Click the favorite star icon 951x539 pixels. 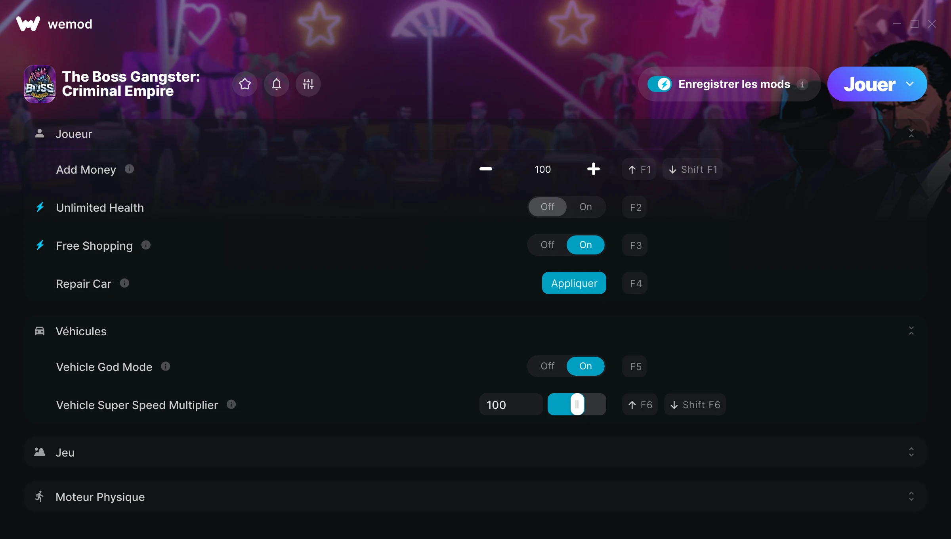pos(245,84)
